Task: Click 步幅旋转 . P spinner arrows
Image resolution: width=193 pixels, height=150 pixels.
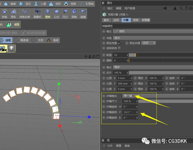Action: 137,112
